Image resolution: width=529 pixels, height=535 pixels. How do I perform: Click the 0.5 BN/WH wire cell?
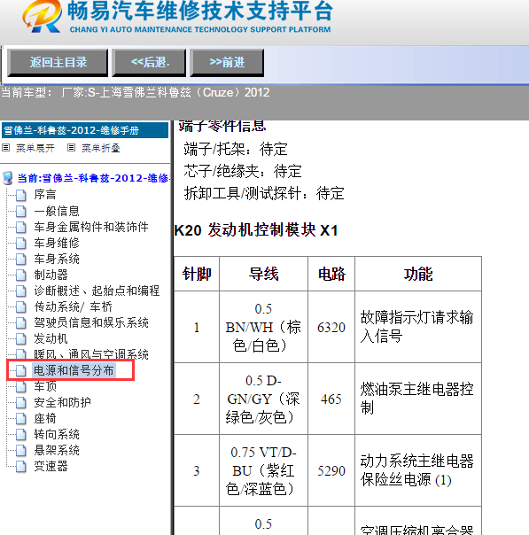pyautogui.click(x=263, y=327)
